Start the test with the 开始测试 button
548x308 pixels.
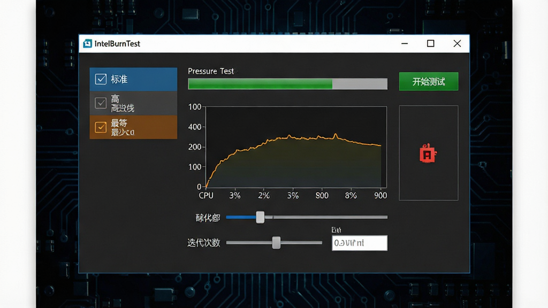click(429, 81)
